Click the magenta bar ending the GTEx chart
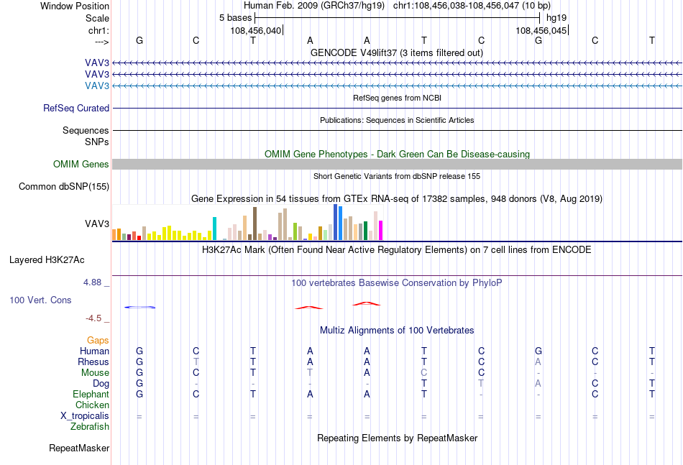 tap(381, 230)
